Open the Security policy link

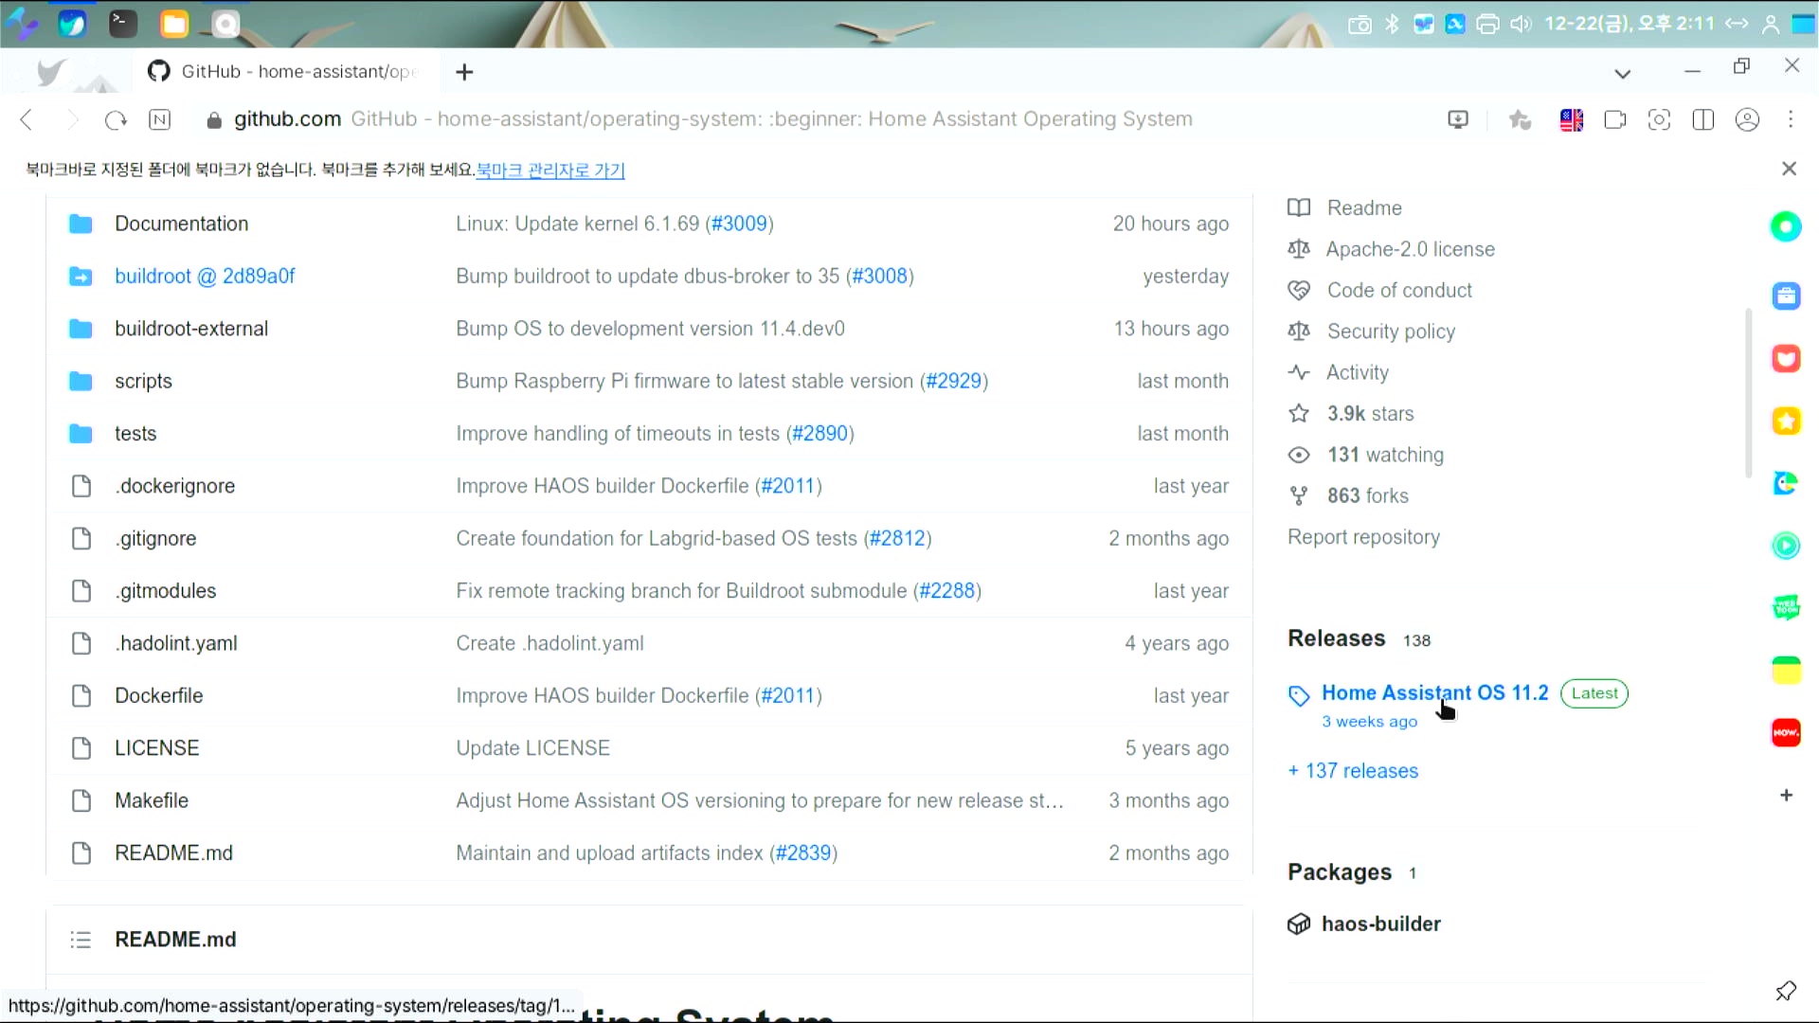(1390, 332)
